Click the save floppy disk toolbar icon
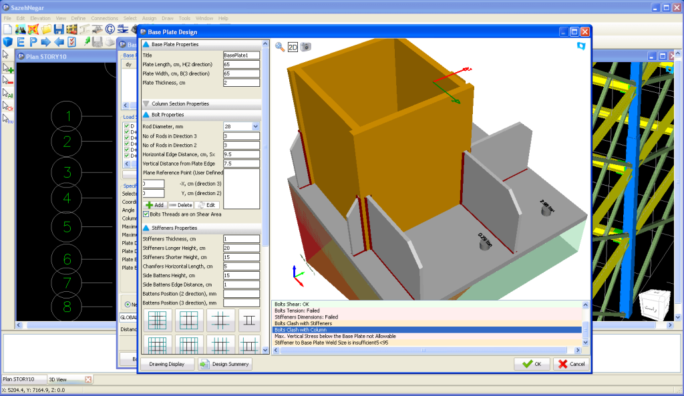 (x=59, y=29)
